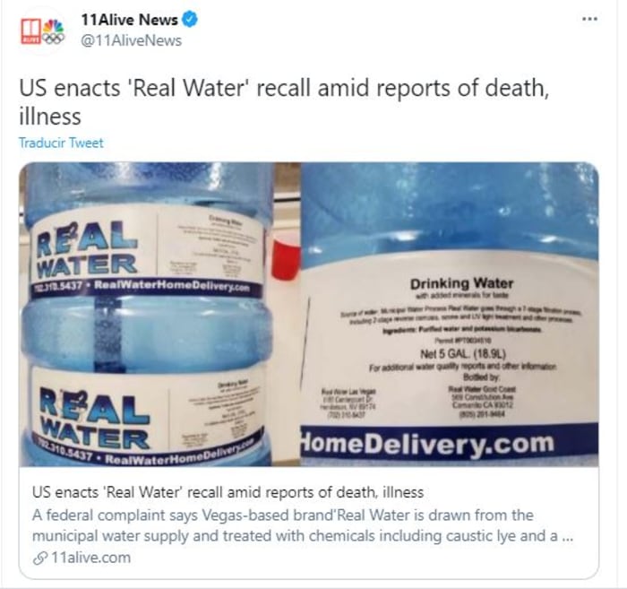Open the three-dot tweet options menu
The width and height of the screenshot is (627, 589).
coord(589,19)
